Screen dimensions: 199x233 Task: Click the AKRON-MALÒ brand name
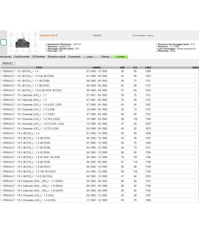[49, 36]
